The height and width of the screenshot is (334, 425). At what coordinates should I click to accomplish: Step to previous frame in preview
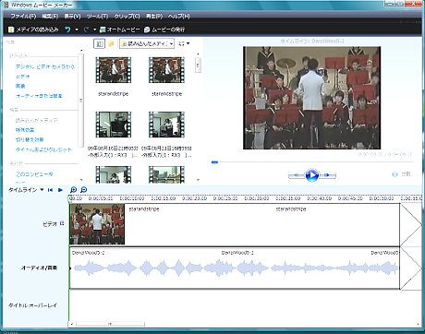(297, 175)
